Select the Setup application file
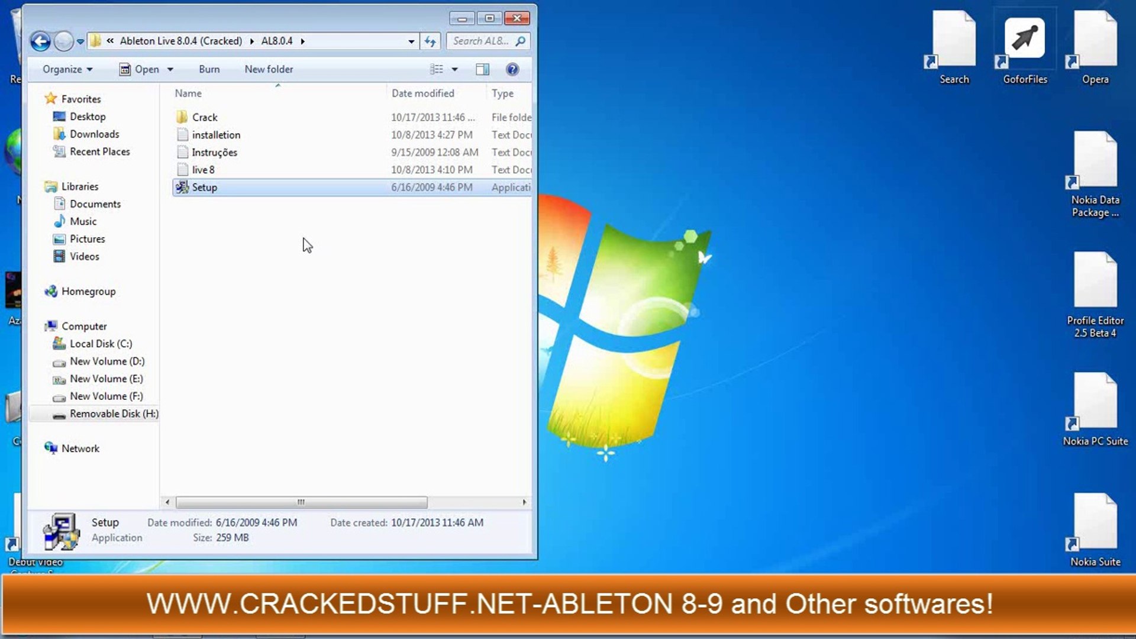Image resolution: width=1136 pixels, height=639 pixels. [205, 188]
